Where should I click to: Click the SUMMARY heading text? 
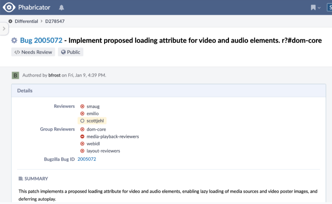point(36,179)
